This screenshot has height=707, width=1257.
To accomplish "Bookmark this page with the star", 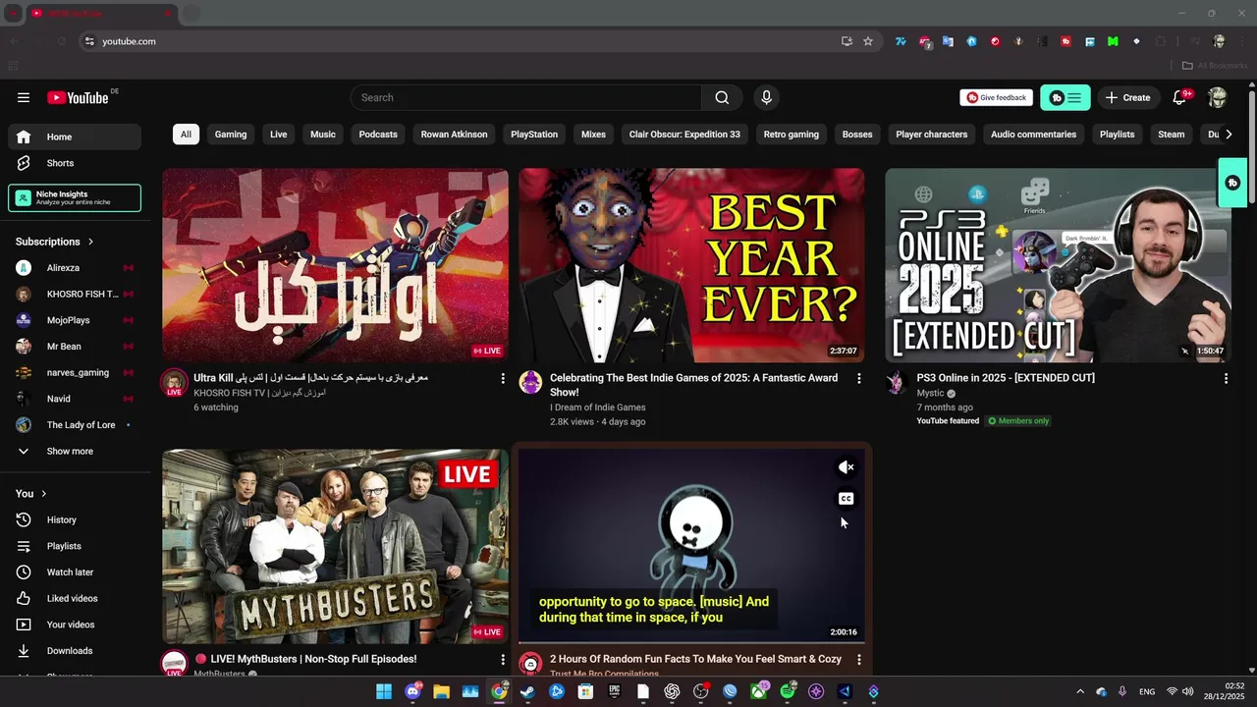I will point(868,41).
